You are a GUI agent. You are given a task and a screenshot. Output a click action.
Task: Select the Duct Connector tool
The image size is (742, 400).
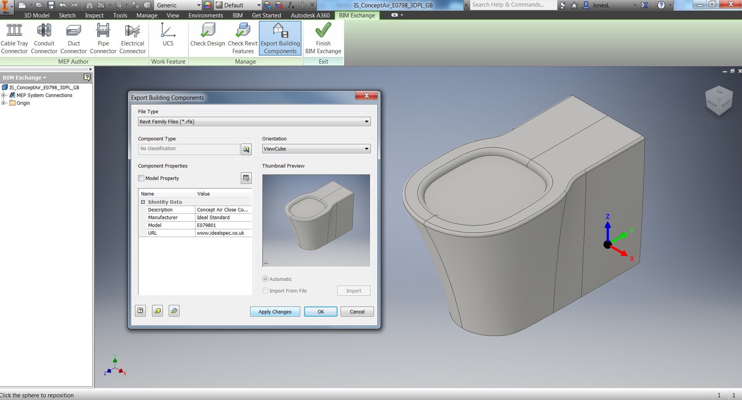74,30
